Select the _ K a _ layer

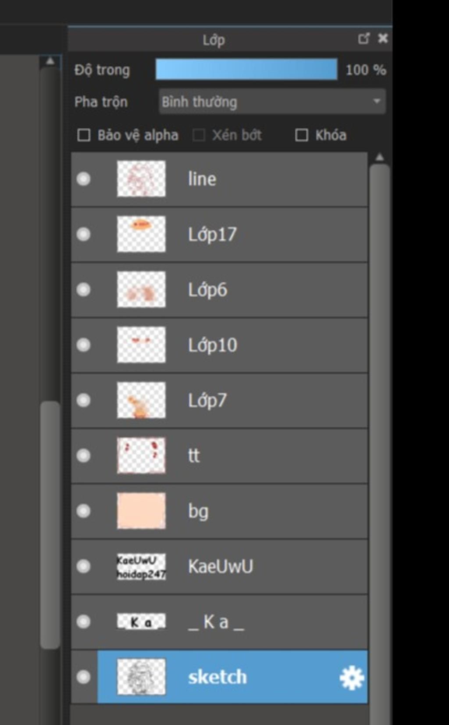tap(263, 621)
